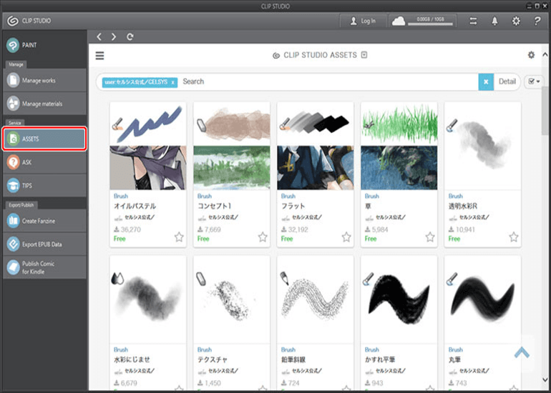Favorite the オイルパステル brush with star

click(x=179, y=237)
